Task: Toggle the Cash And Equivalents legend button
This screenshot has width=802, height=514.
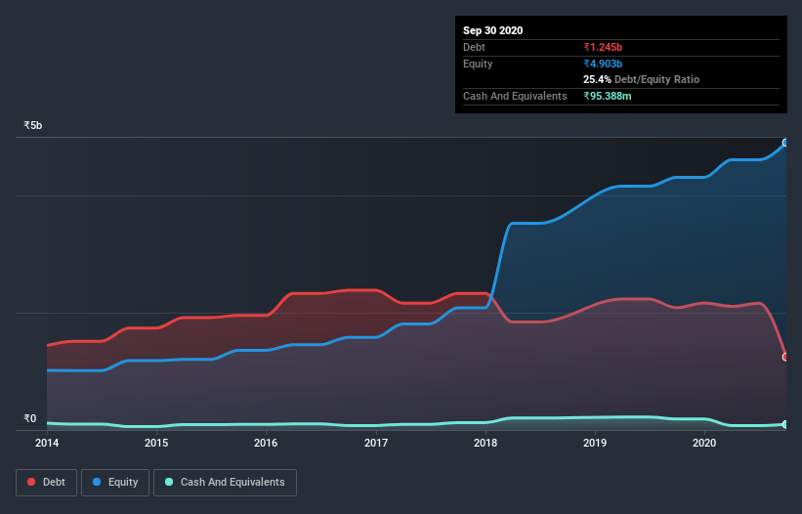Action: coord(225,483)
